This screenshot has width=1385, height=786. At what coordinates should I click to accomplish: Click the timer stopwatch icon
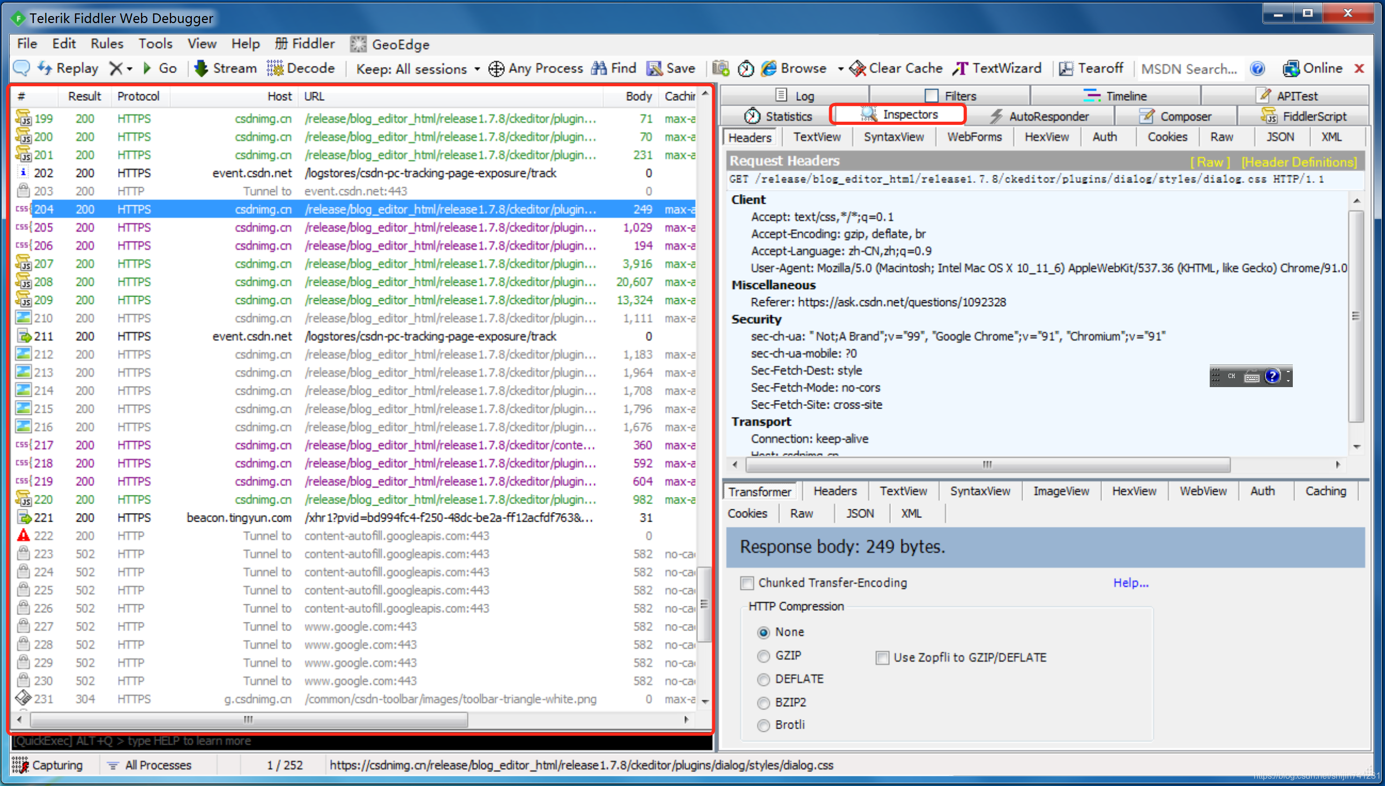point(746,69)
